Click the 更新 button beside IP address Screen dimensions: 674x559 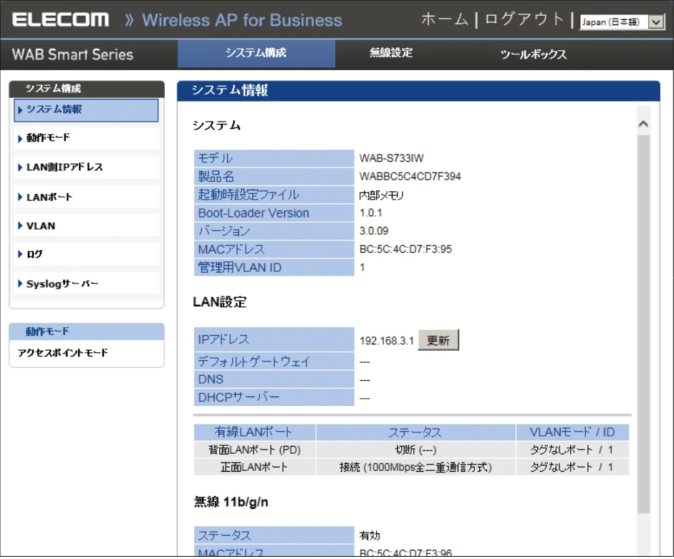pyautogui.click(x=438, y=340)
